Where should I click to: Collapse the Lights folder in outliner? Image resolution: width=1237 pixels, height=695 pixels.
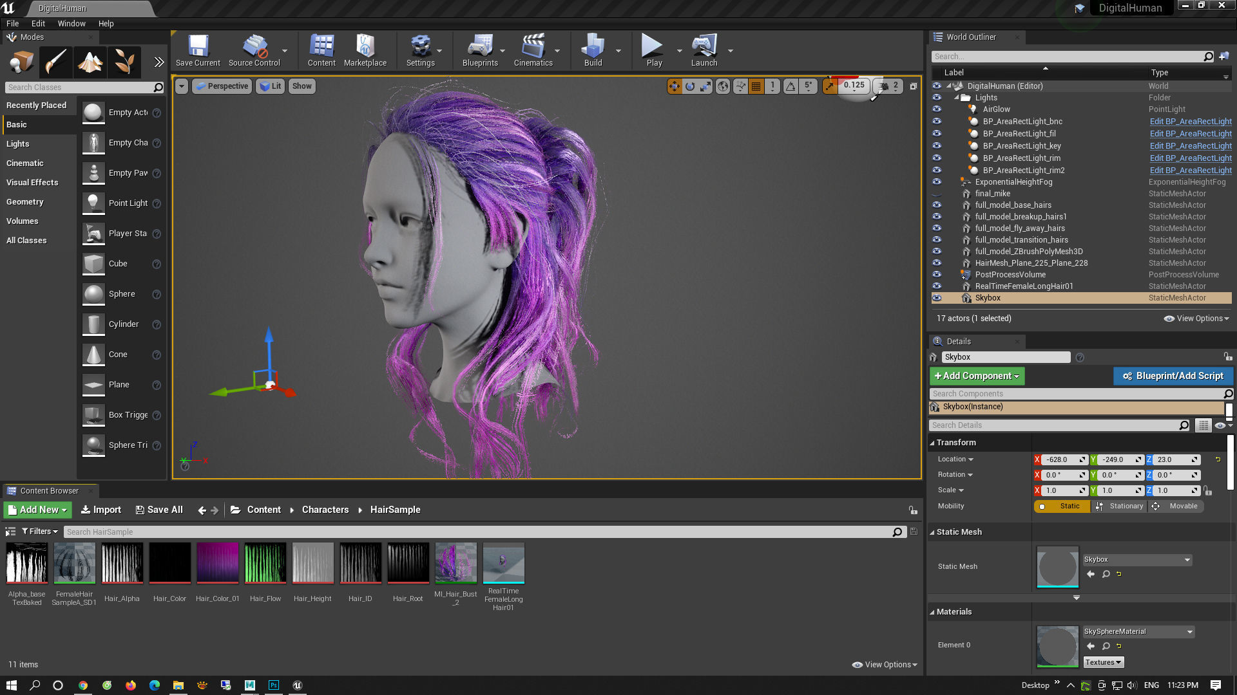(x=956, y=98)
